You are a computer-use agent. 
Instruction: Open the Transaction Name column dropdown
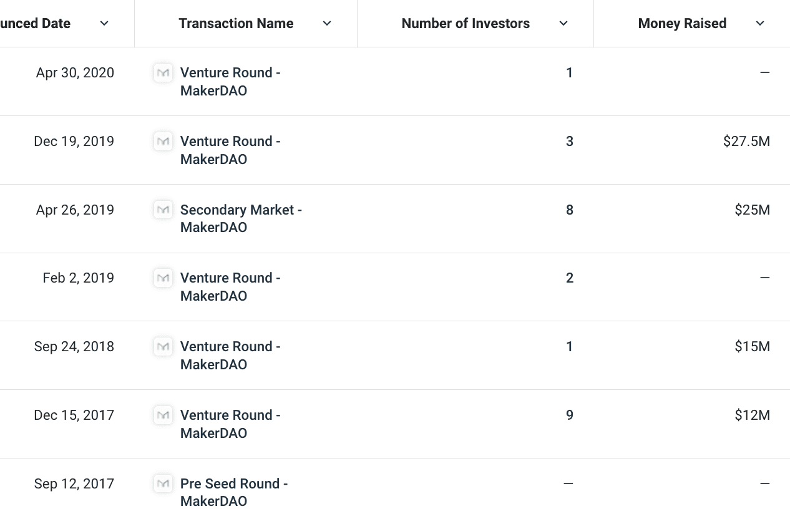(327, 23)
